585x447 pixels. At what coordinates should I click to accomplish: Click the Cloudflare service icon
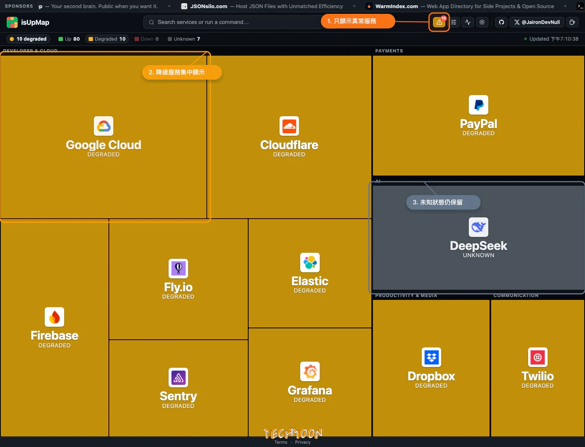289,126
